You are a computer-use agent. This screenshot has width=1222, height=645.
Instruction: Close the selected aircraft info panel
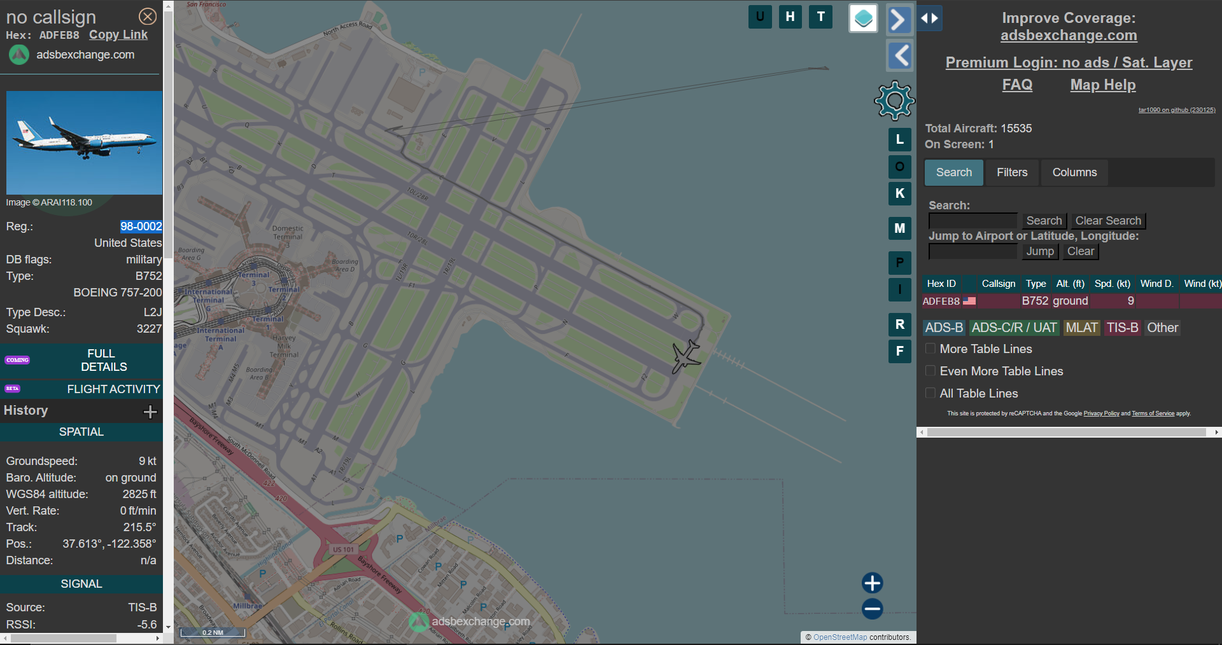(148, 17)
